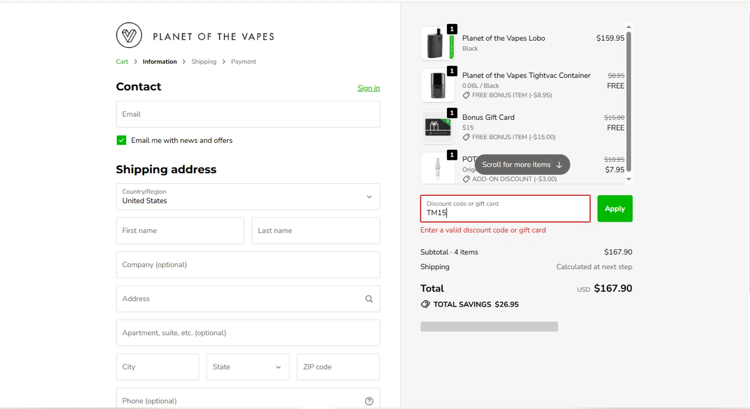Click the Calculated at next step text
This screenshot has height=409, width=750.
pos(594,267)
